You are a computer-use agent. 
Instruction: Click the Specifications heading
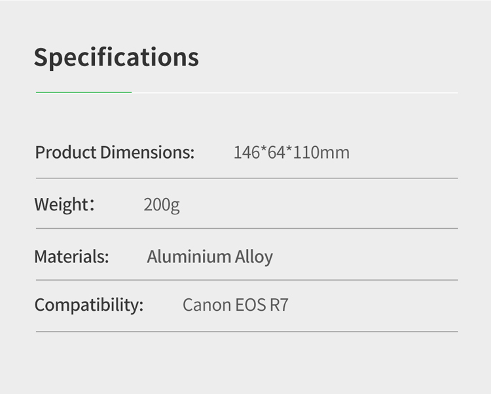pyautogui.click(x=116, y=58)
